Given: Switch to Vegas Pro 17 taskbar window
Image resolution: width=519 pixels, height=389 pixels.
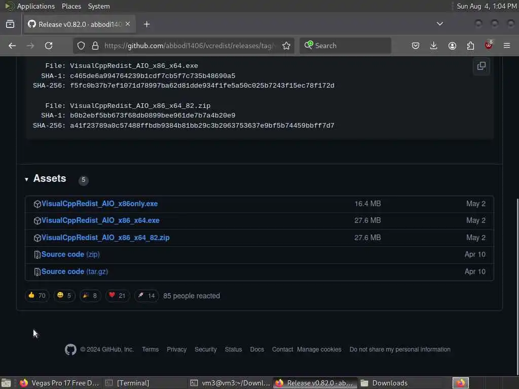Looking at the screenshot, I should [60, 383].
